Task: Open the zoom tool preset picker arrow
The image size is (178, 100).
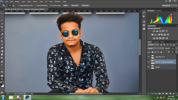Action: (x=6, y=6)
